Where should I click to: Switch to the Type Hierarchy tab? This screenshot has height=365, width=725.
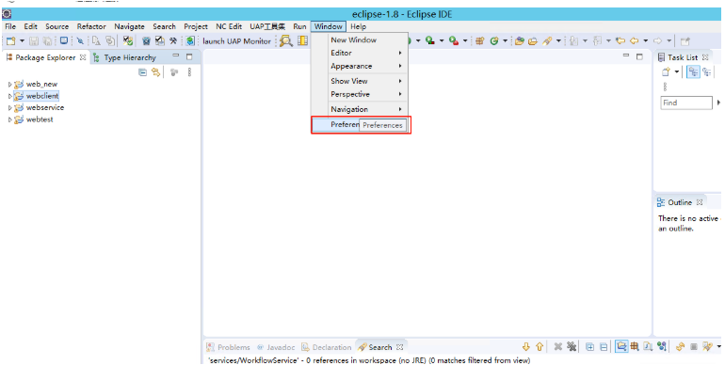(x=125, y=57)
